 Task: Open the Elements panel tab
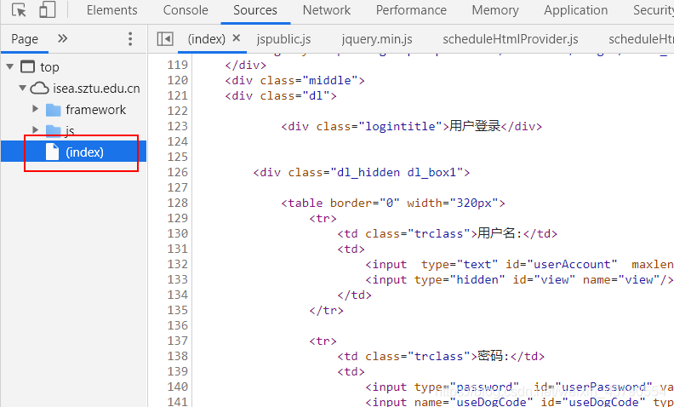coord(111,11)
